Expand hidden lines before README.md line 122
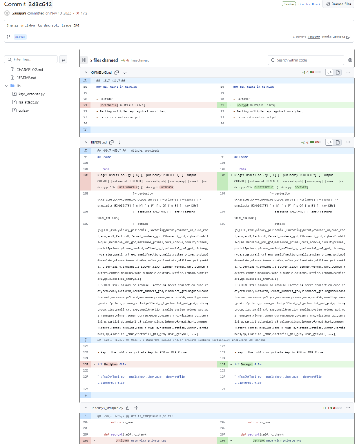The image size is (357, 444). point(86,340)
